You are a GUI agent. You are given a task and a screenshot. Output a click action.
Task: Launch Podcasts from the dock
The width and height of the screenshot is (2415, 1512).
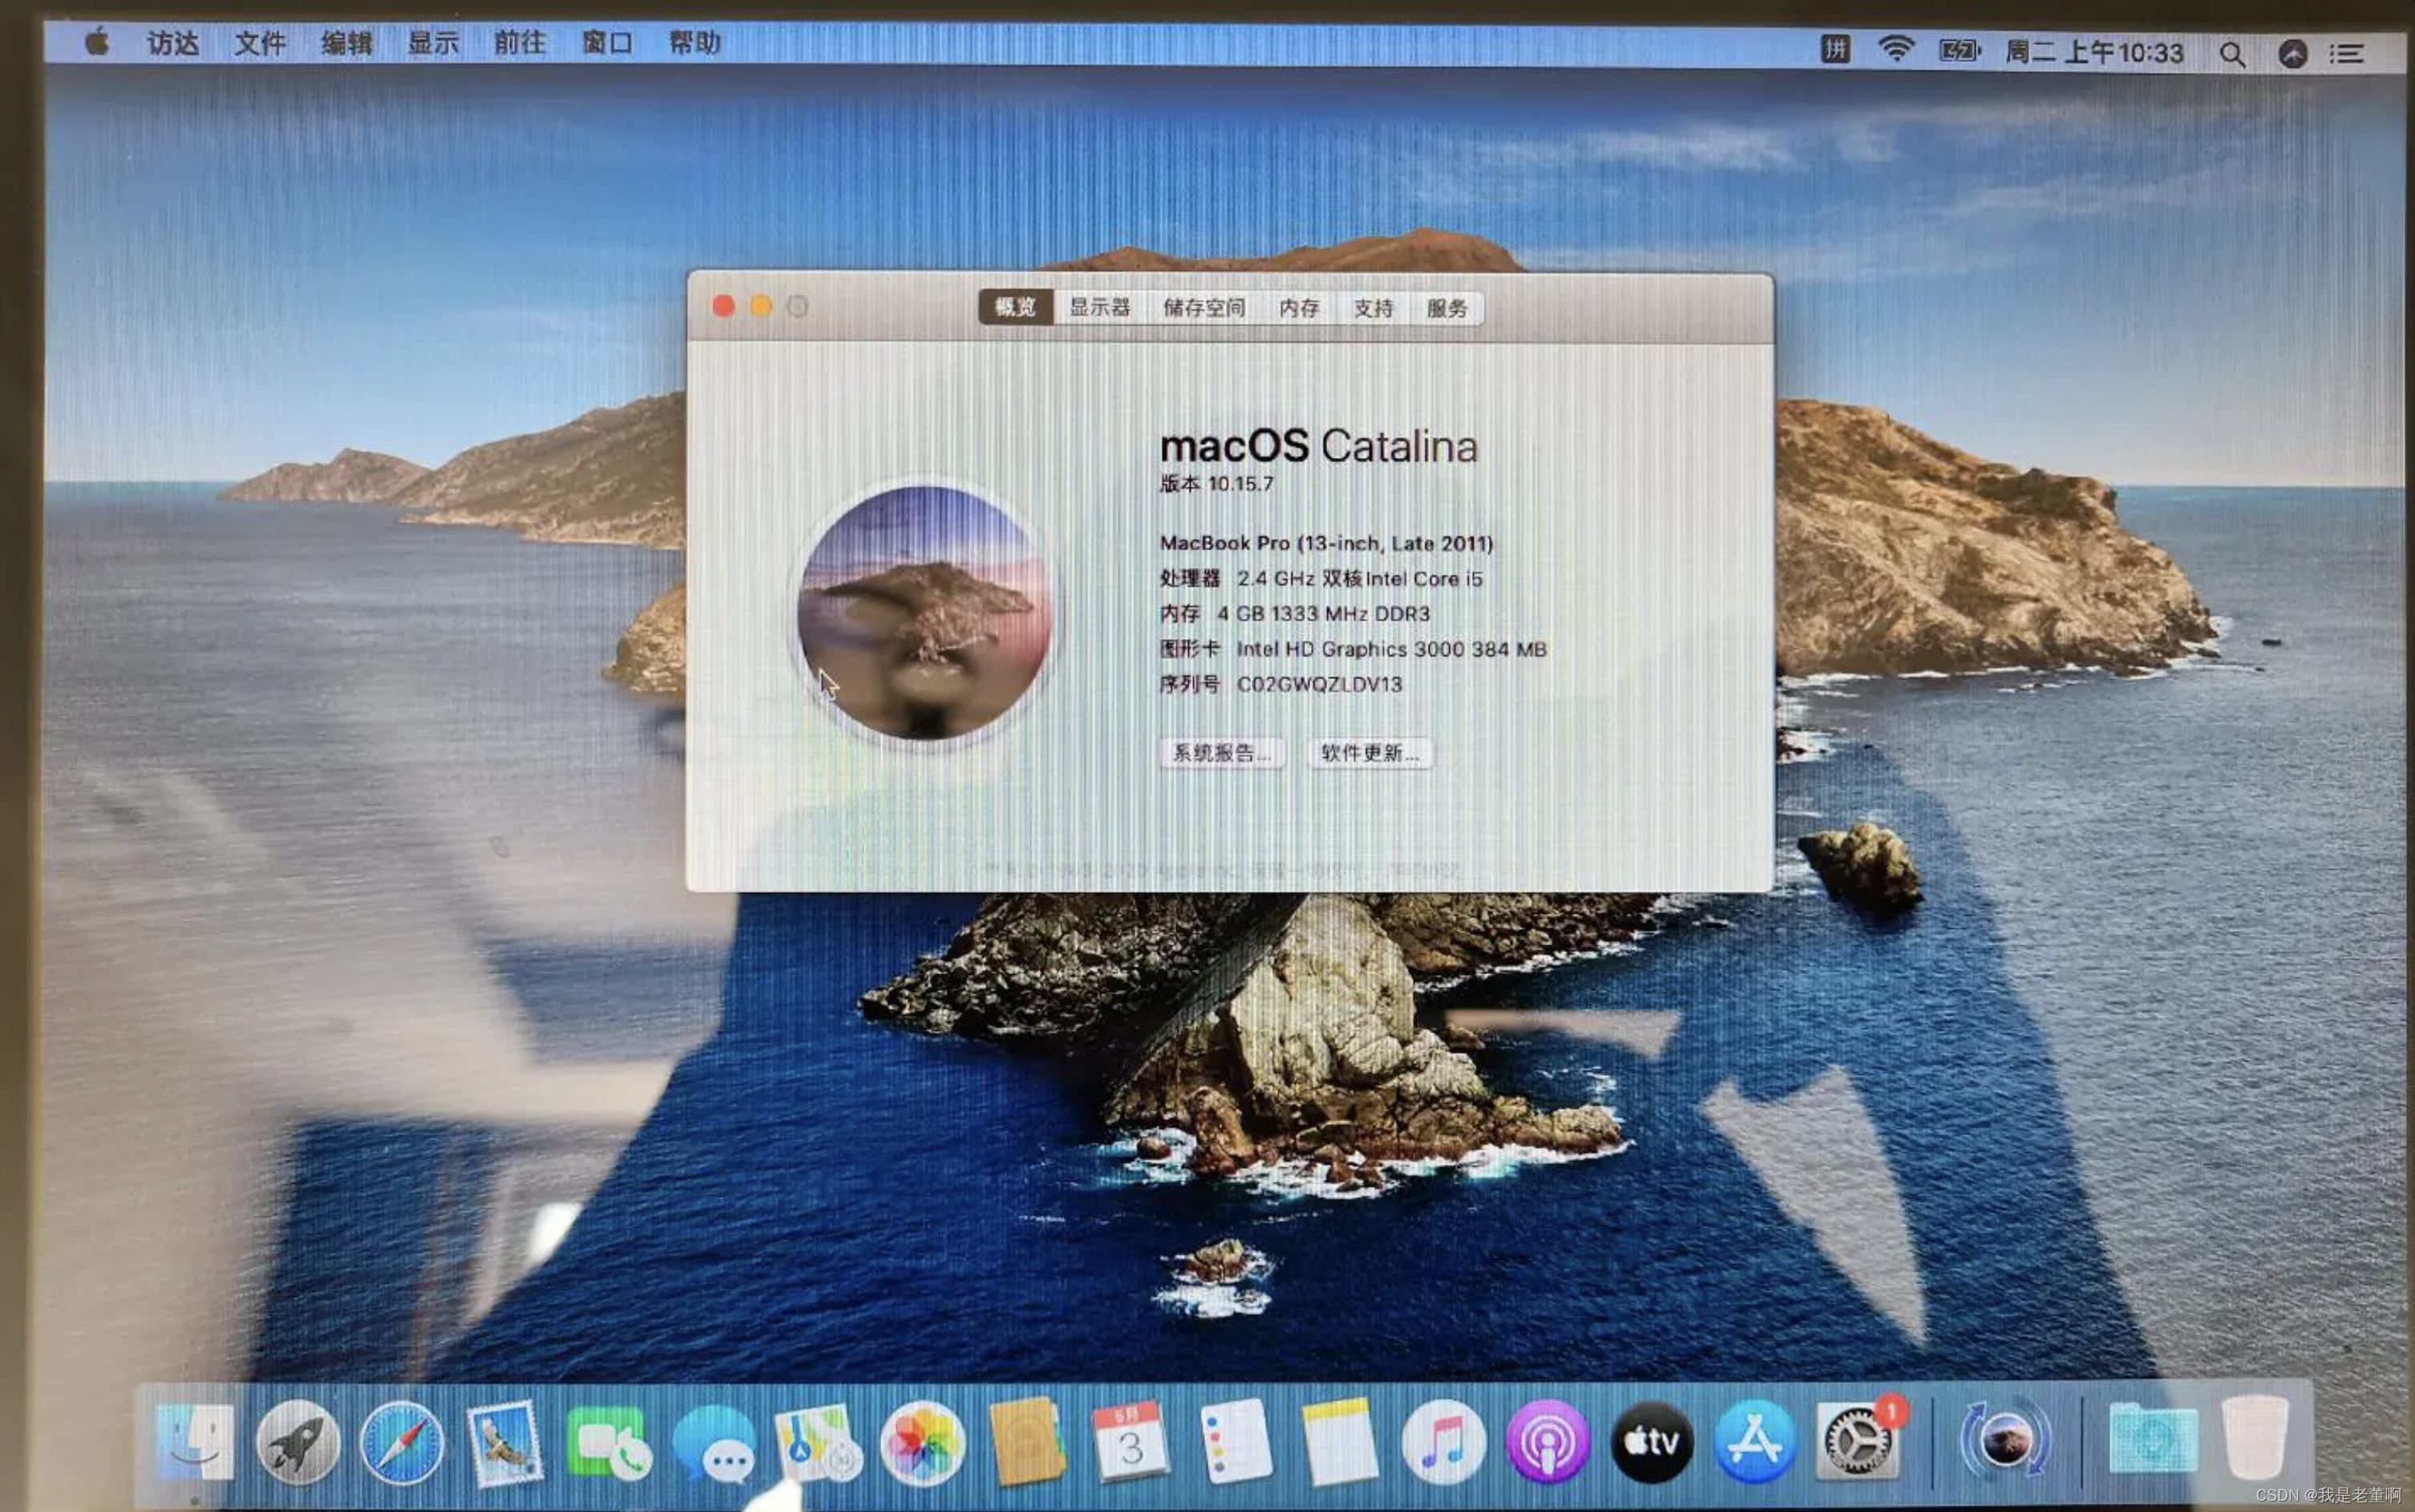(1547, 1443)
